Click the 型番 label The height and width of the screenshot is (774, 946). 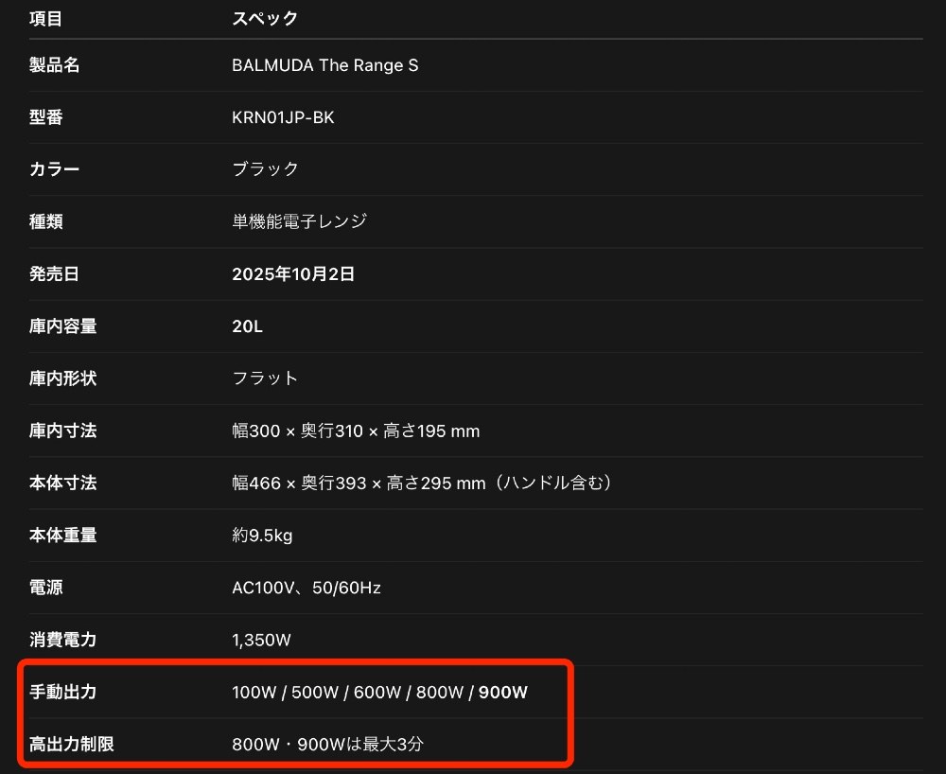pyautogui.click(x=45, y=117)
